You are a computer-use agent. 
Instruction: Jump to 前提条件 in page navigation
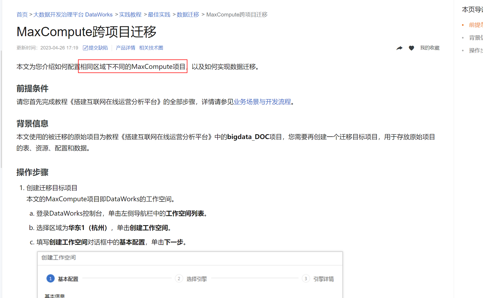[476, 25]
